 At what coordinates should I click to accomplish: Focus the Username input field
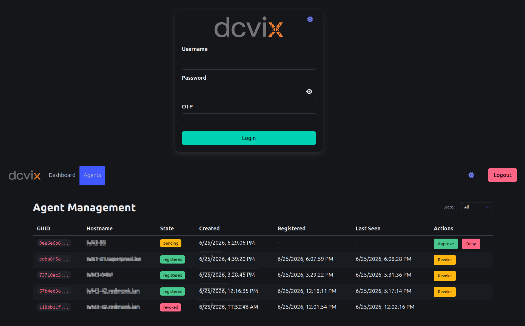click(249, 63)
